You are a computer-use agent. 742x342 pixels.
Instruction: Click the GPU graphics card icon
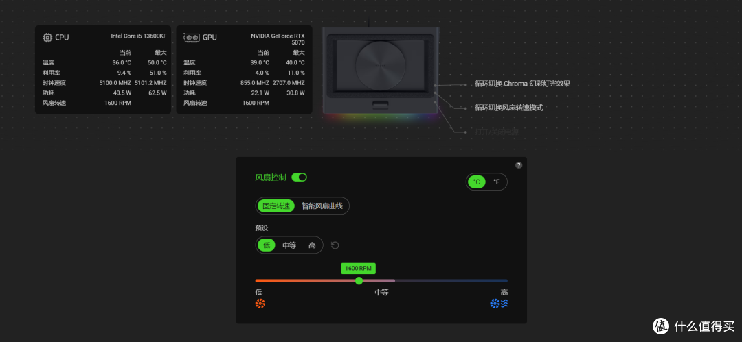tap(191, 37)
